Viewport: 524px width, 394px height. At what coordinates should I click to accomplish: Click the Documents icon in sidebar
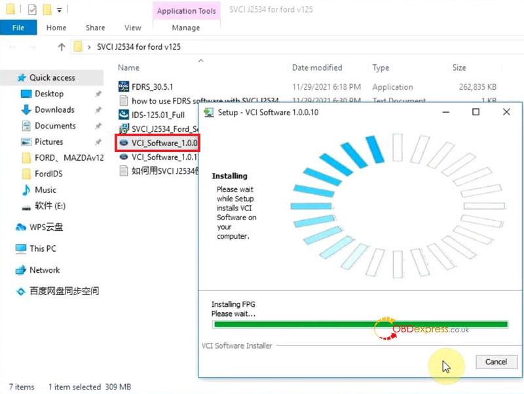point(26,126)
